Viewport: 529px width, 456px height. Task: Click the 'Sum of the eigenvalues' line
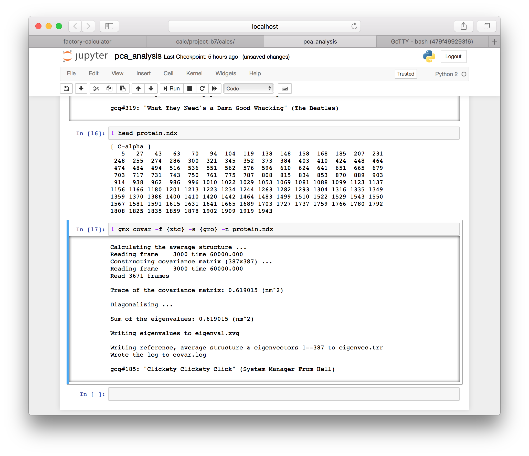182,319
